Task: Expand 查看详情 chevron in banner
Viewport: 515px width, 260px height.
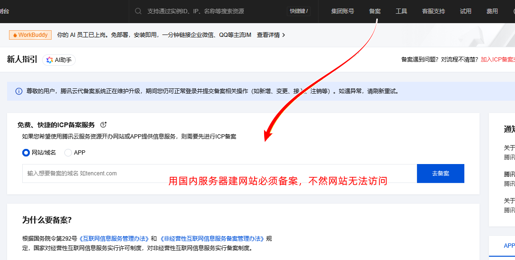Action: click(x=284, y=35)
